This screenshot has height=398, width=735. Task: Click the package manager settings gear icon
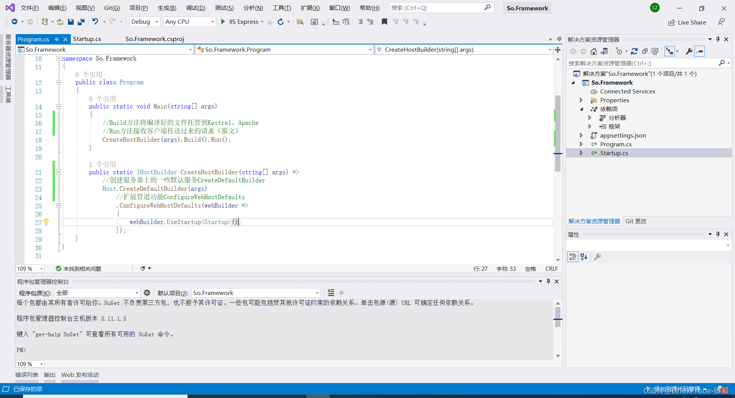click(147, 293)
